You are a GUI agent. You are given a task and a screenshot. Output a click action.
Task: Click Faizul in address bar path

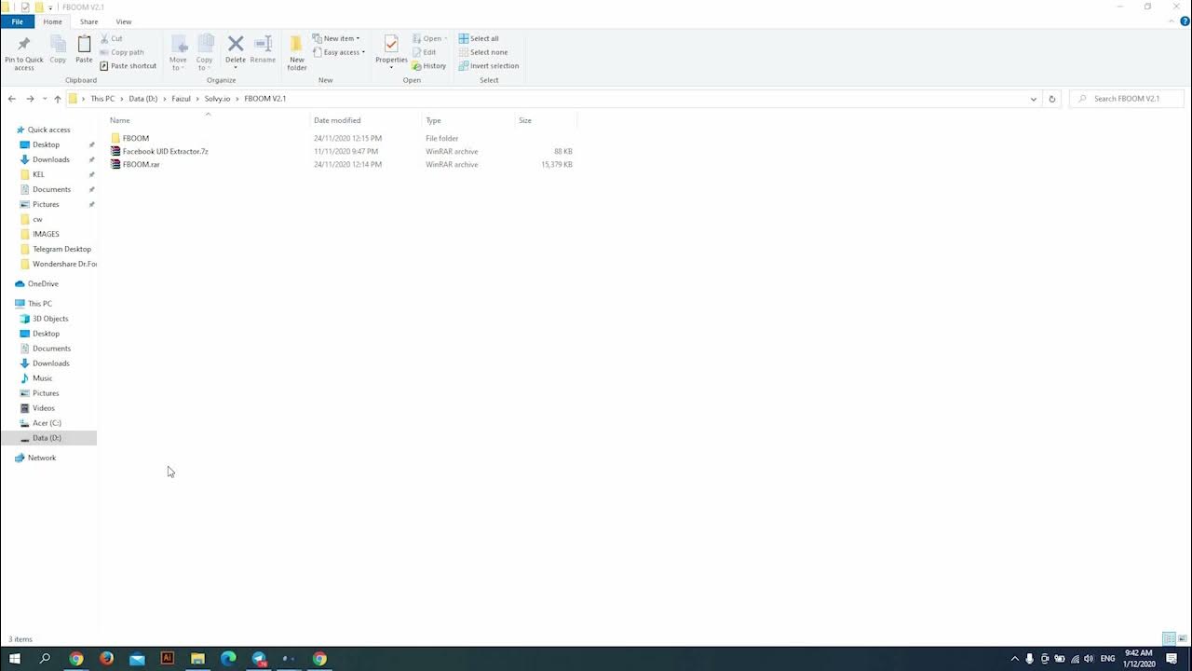coord(181,99)
